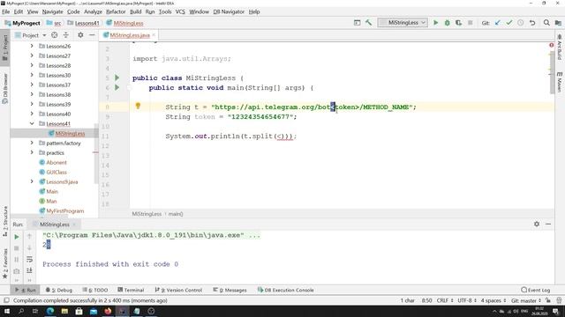Hide the Run tool window

click(548, 224)
